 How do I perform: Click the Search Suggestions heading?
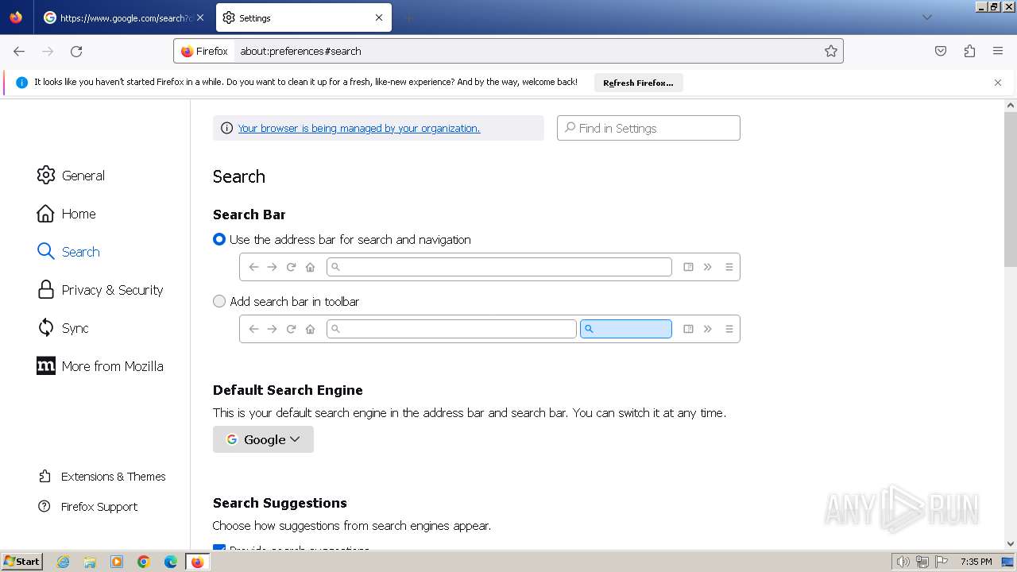click(280, 503)
